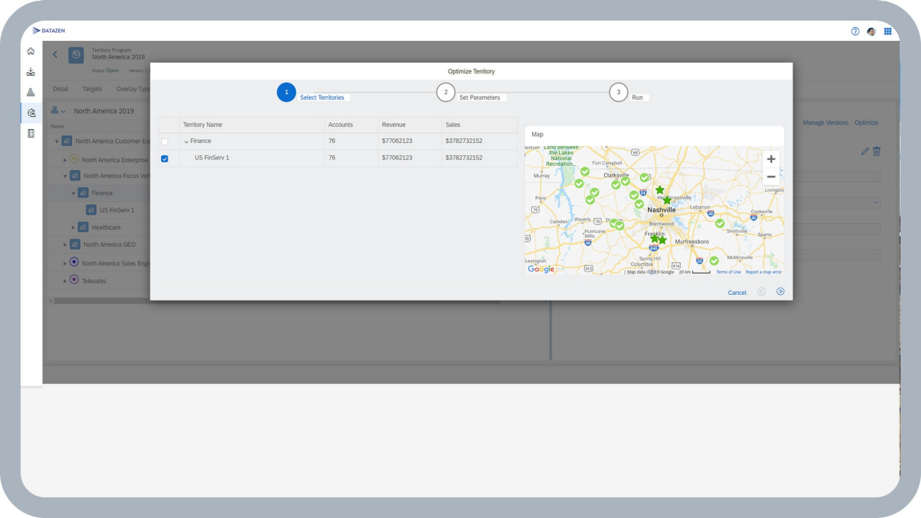Open the Home icon in left sidebar

[x=31, y=51]
